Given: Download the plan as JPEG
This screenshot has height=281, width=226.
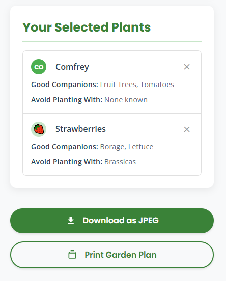Looking at the screenshot, I should [x=112, y=220].
